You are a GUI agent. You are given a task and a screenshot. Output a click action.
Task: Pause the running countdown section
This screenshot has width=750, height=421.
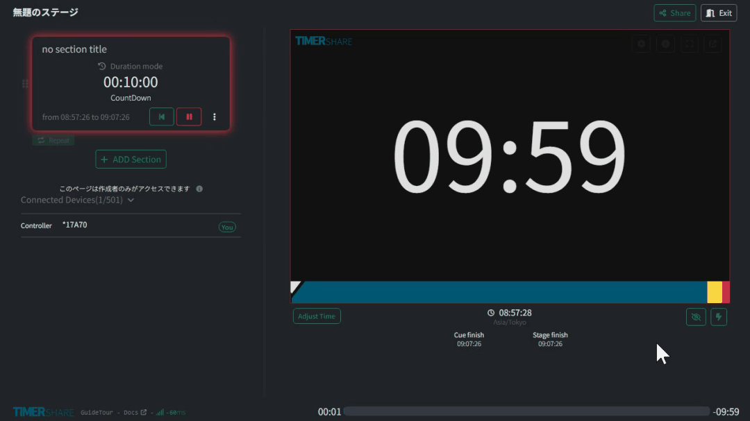pos(189,117)
